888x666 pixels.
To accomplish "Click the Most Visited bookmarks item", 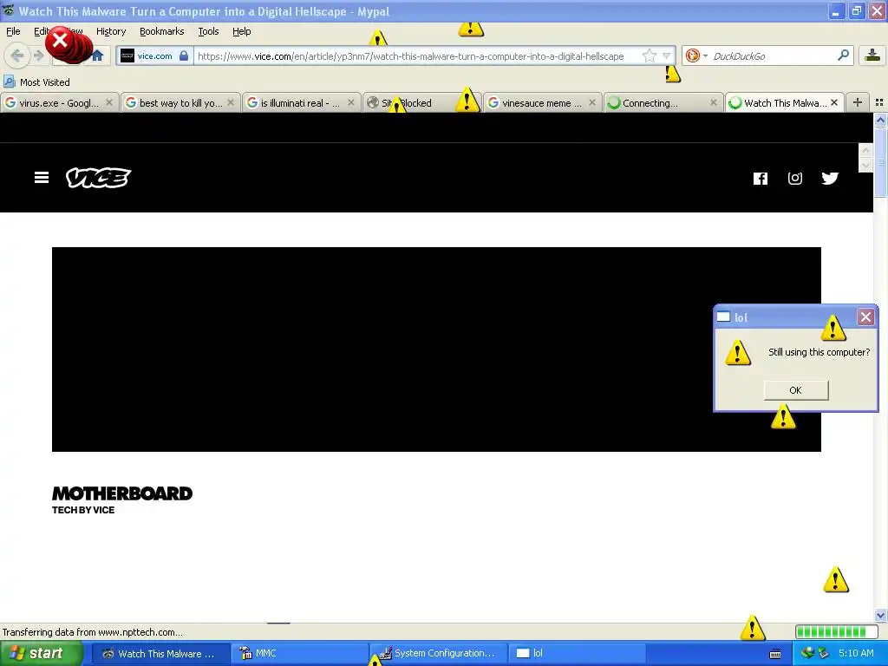I will [36, 82].
